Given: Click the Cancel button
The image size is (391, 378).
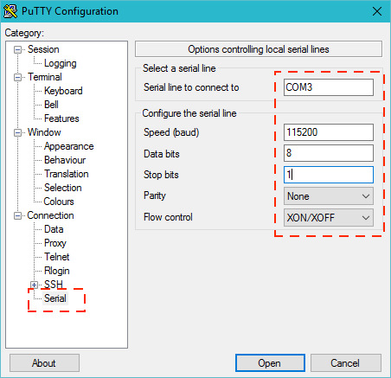Looking at the screenshot, I should click(345, 363).
